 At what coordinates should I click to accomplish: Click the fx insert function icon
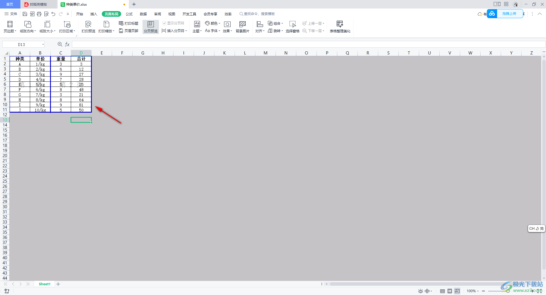tap(67, 44)
